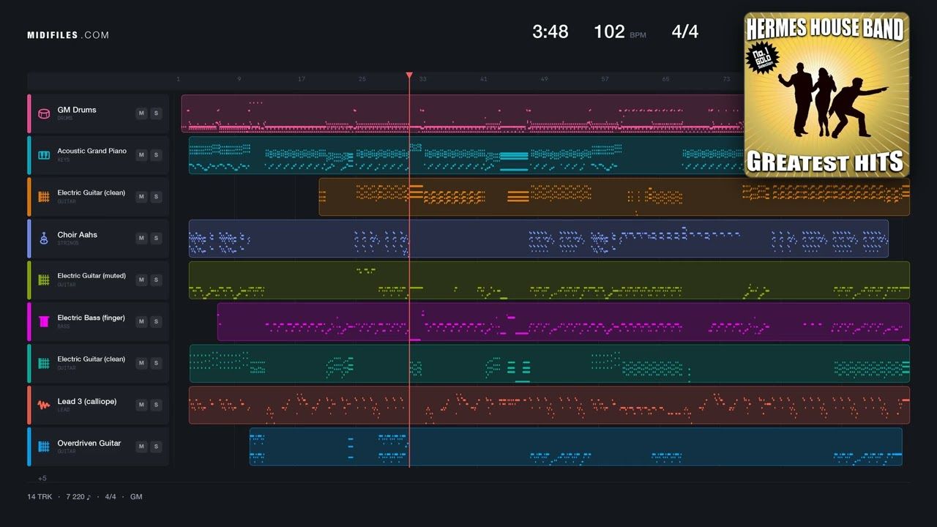The image size is (937, 527).
Task: Click the pink GM Drums note clip
Action: pyautogui.click(x=462, y=113)
